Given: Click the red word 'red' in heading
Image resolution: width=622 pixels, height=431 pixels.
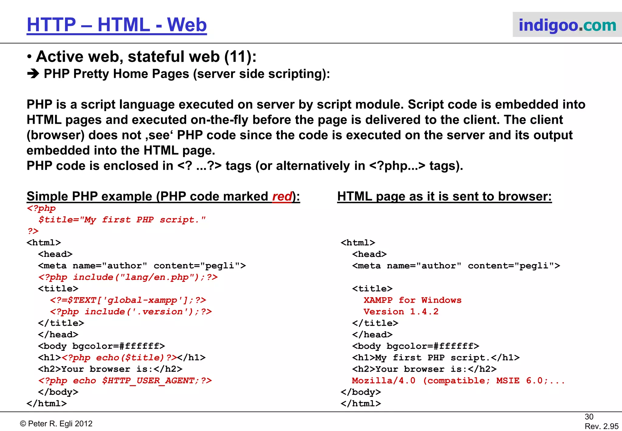Looking at the screenshot, I should click(282, 196).
